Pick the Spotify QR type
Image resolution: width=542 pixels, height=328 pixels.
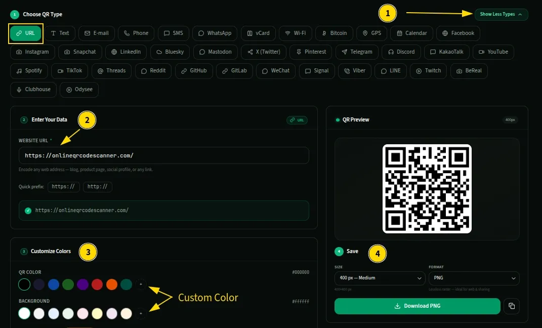point(29,70)
